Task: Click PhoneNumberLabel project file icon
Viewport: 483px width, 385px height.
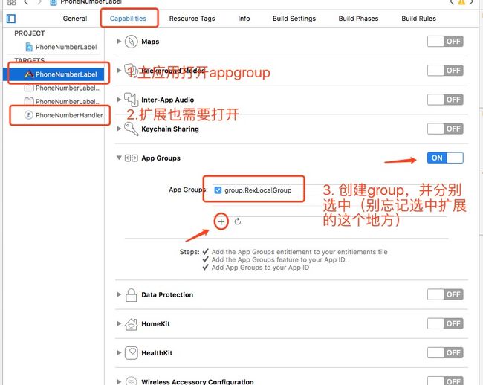Action: point(29,47)
